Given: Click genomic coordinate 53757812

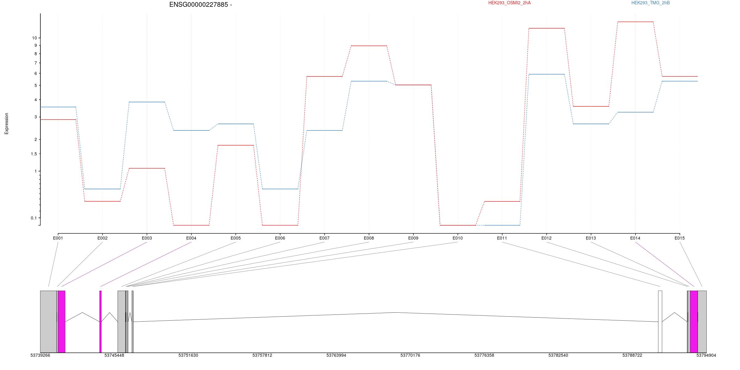Looking at the screenshot, I should (x=262, y=356).
